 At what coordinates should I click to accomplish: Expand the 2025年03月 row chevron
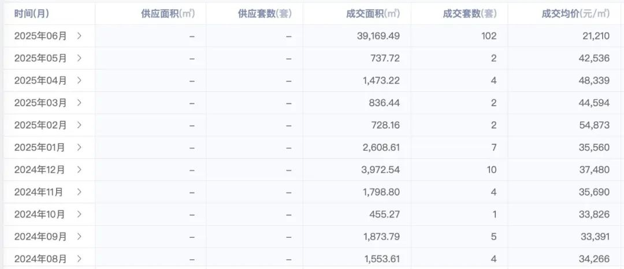point(79,103)
